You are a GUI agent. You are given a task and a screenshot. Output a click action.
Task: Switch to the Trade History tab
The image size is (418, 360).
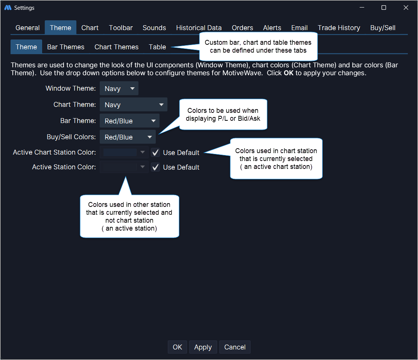339,28
